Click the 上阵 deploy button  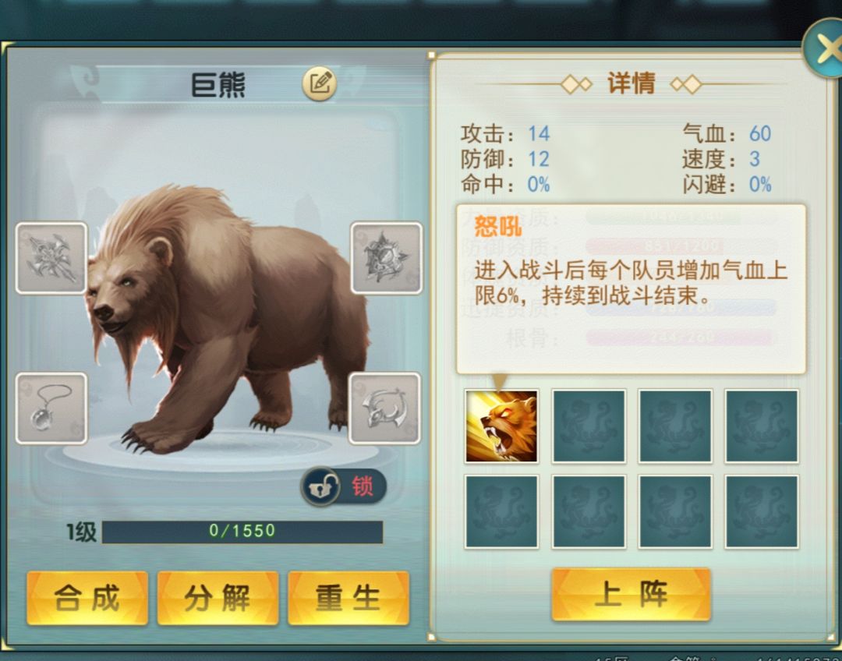631,595
